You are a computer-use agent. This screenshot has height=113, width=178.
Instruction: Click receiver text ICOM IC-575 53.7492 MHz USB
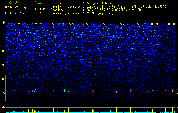point(113,10)
